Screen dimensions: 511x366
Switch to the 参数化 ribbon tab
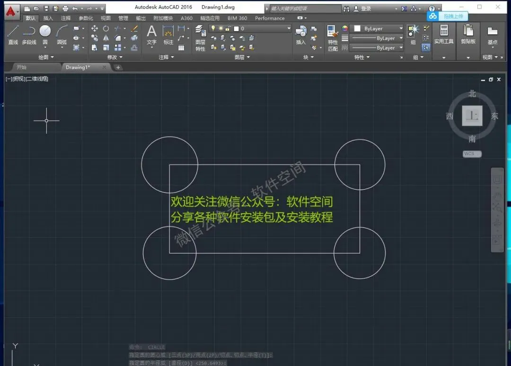click(x=86, y=18)
